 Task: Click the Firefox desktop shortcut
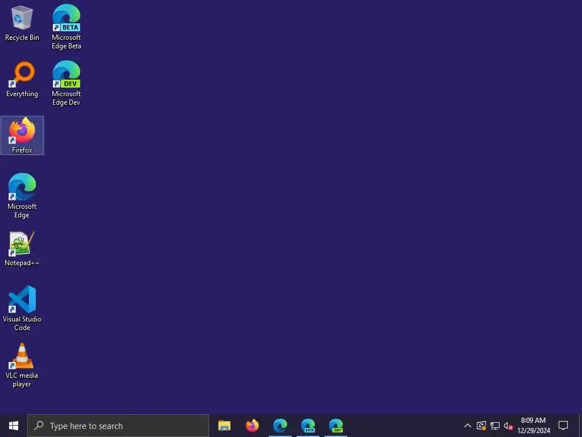22,135
